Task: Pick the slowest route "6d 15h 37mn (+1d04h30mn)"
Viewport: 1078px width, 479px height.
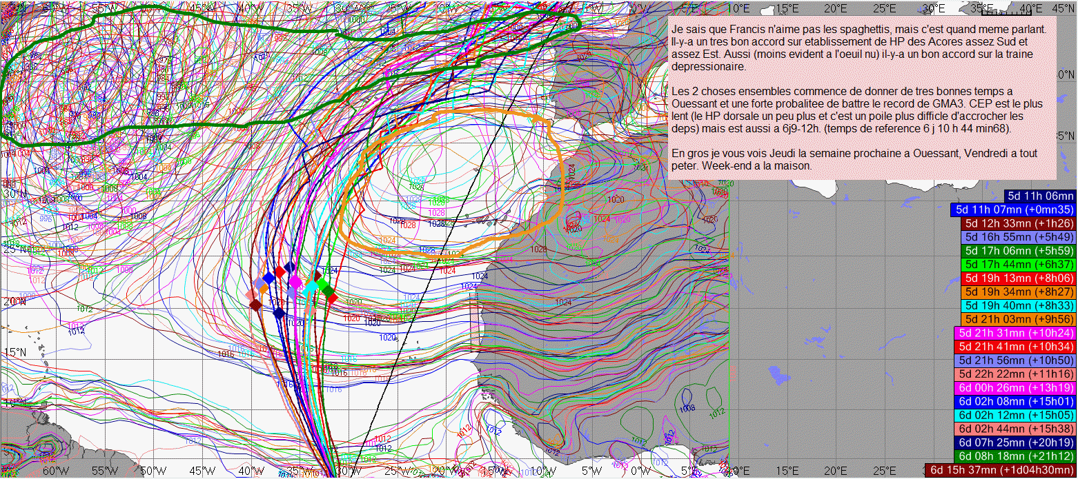Action: (x=1001, y=470)
